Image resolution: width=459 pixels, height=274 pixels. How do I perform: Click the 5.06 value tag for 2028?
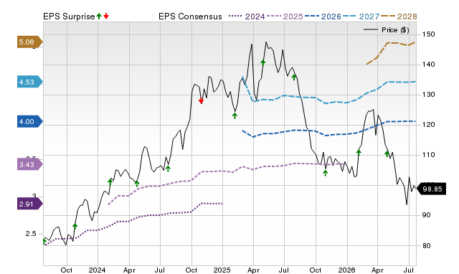click(30, 42)
